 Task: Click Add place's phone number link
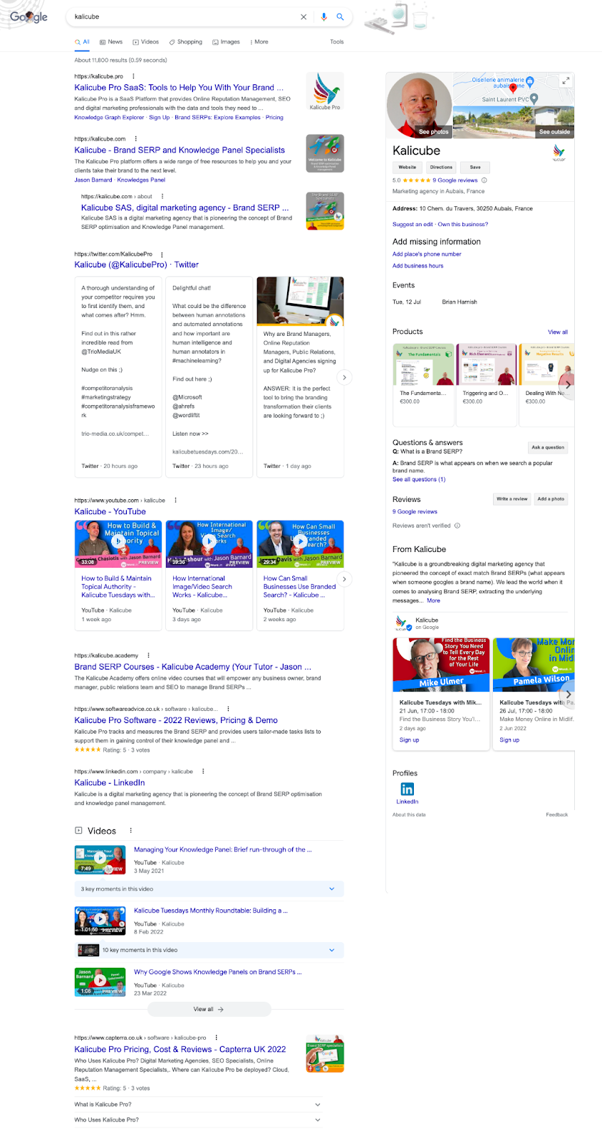click(427, 255)
